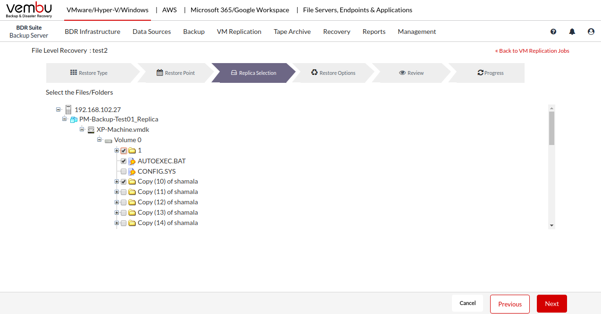Click the help question mark icon

[x=553, y=32]
